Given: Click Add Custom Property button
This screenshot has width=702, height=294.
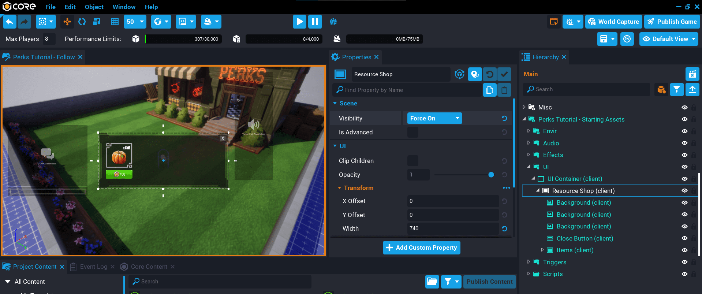Looking at the screenshot, I should tap(421, 248).
